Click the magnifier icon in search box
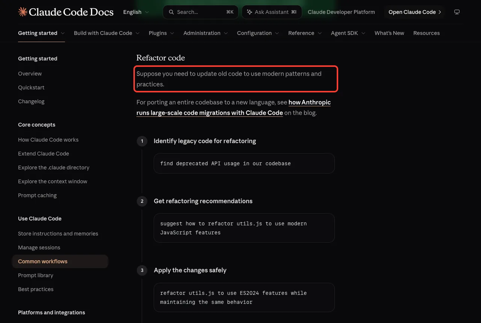The height and width of the screenshot is (323, 481). [x=171, y=12]
